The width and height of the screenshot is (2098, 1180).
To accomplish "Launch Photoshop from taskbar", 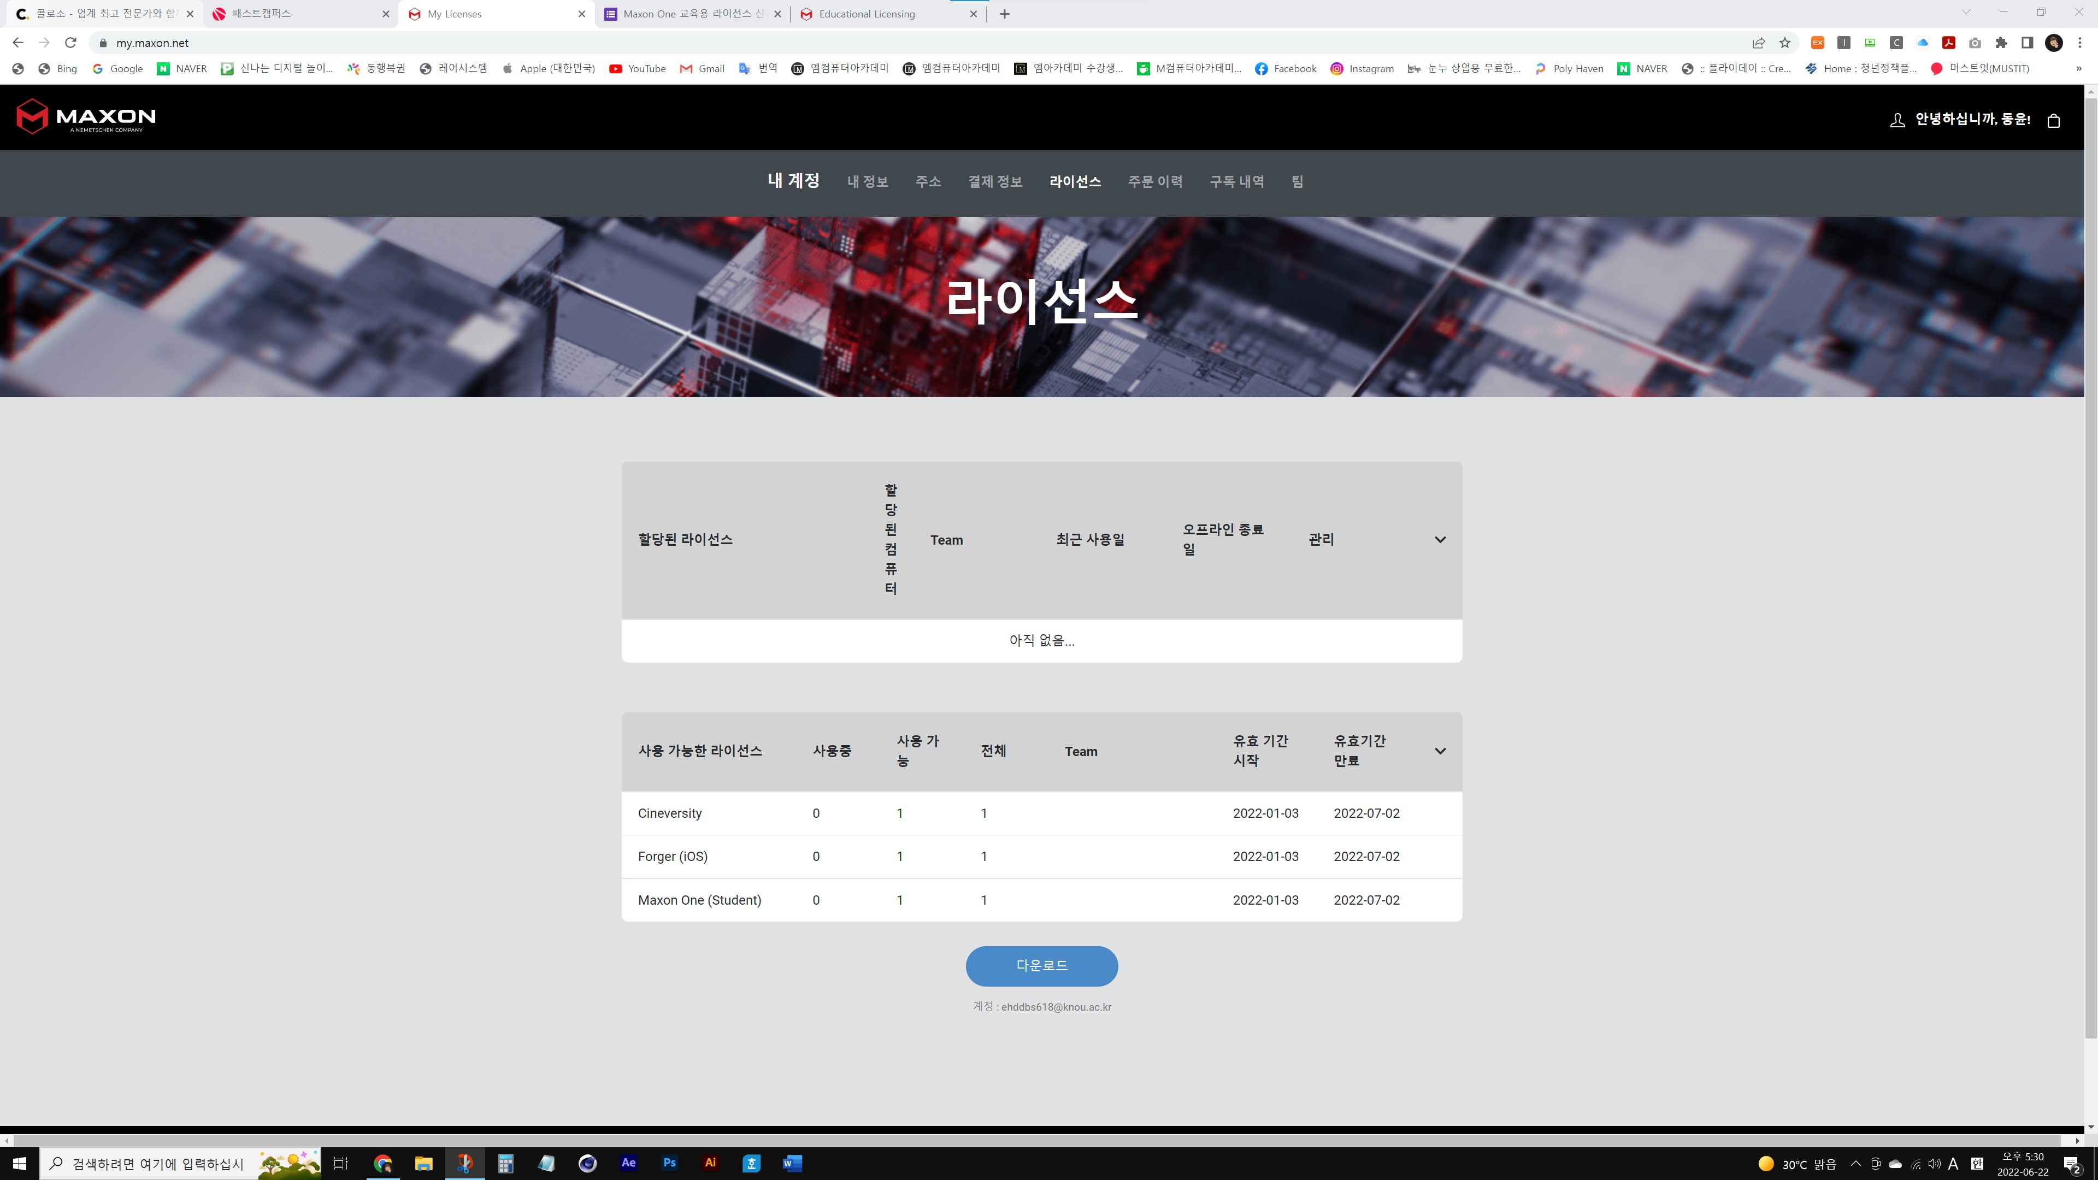I will 669,1163.
